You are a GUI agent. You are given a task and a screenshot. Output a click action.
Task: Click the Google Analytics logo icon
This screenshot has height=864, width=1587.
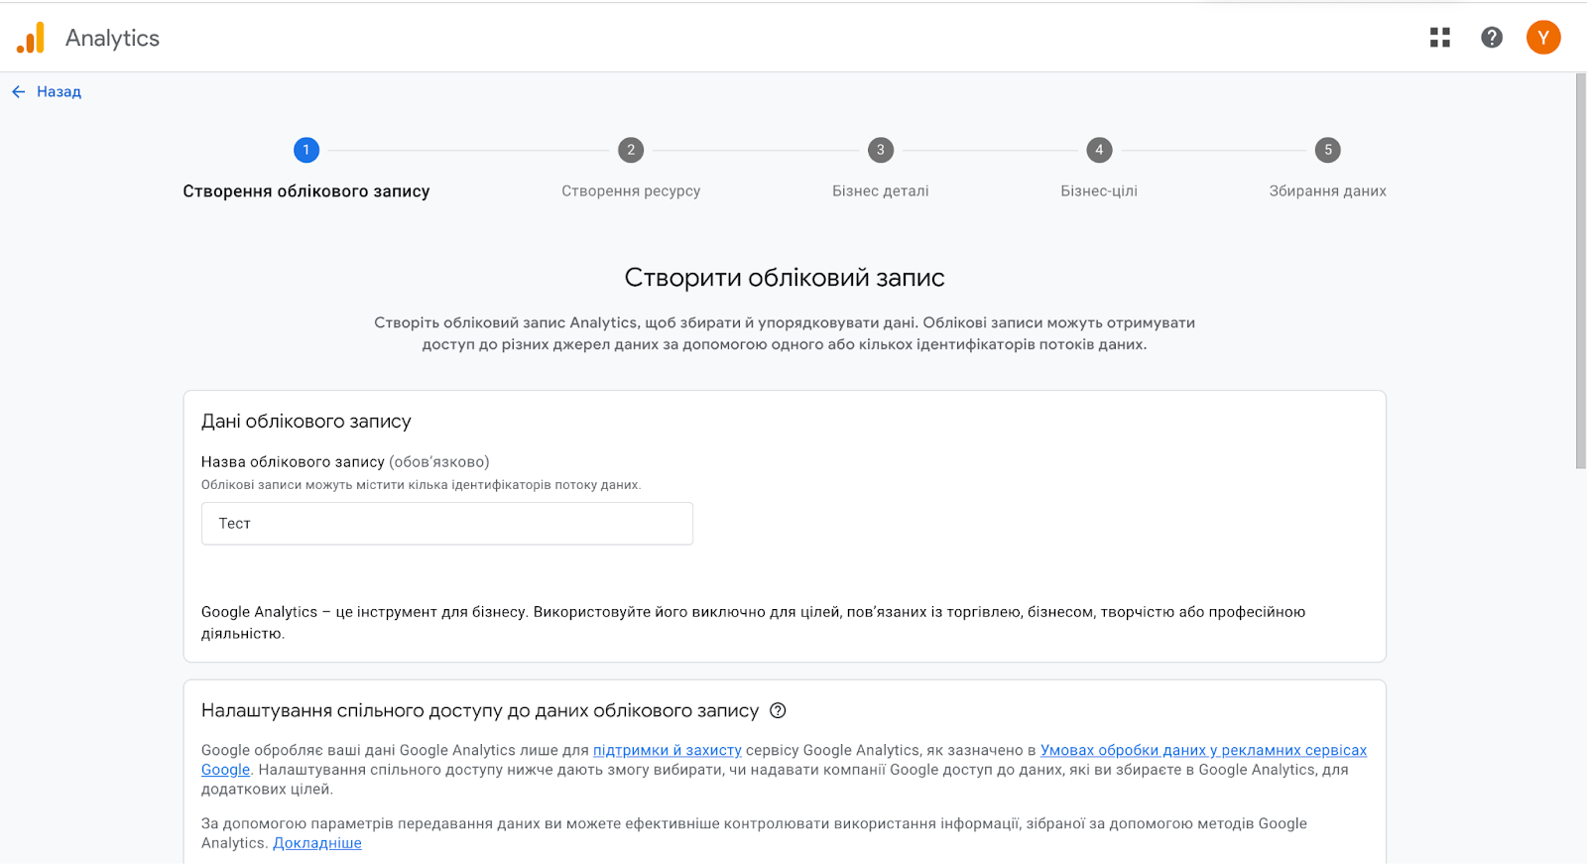pyautogui.click(x=31, y=38)
